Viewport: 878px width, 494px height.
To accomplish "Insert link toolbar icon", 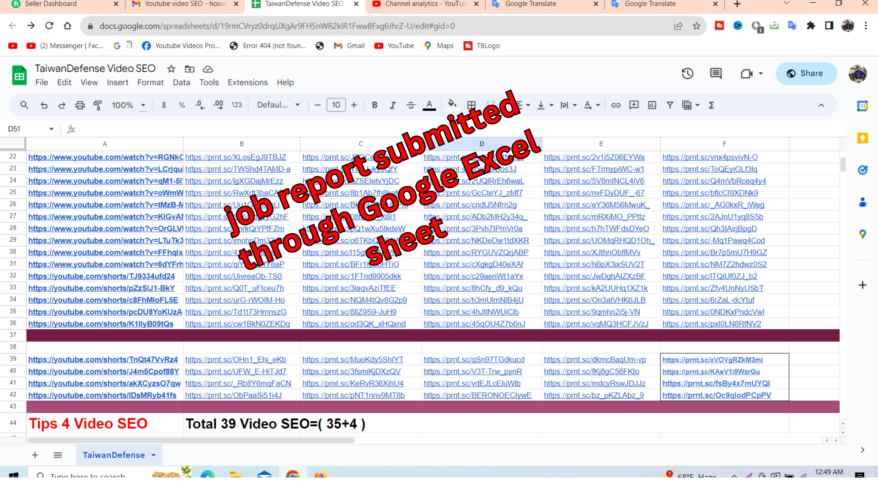I will click(x=616, y=105).
